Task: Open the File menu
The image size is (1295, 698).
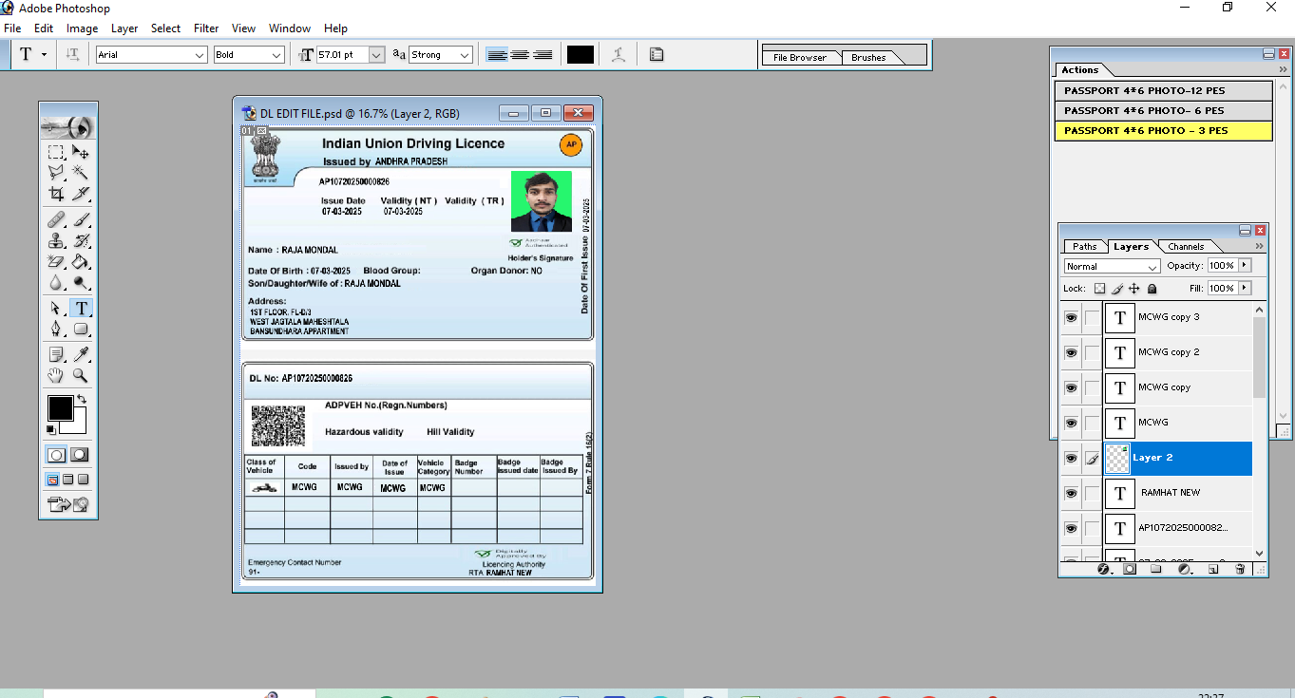Action: (x=12, y=28)
